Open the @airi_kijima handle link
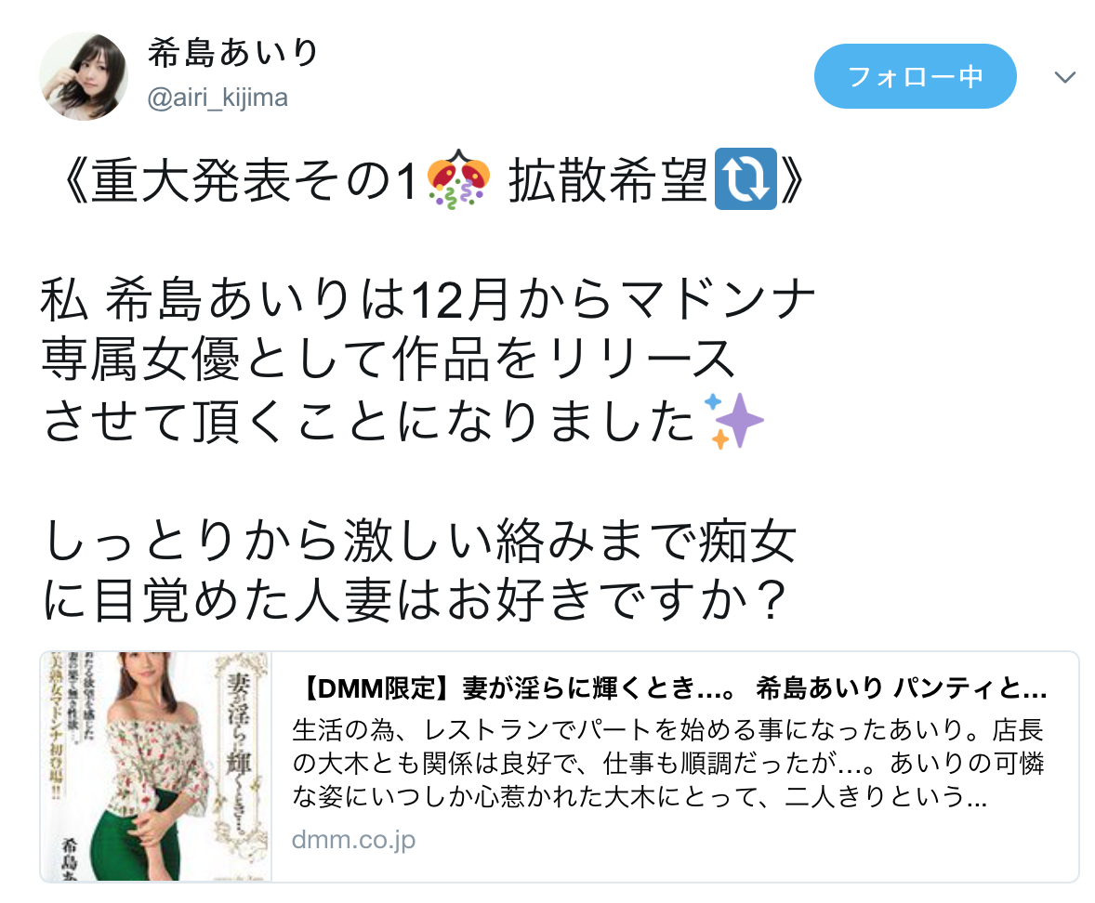1095x903 pixels. point(218,98)
